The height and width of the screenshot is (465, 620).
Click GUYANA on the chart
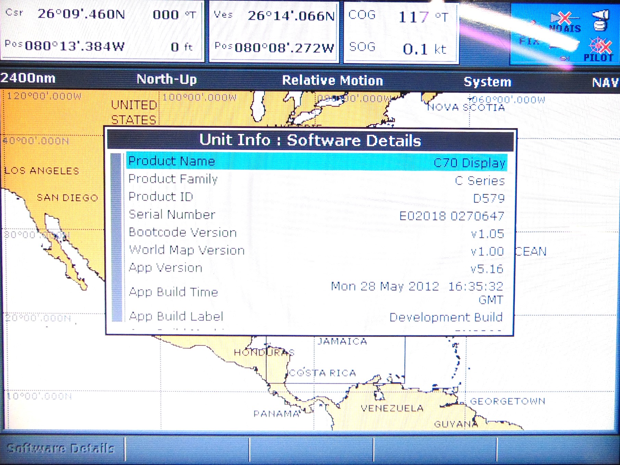coord(456,424)
